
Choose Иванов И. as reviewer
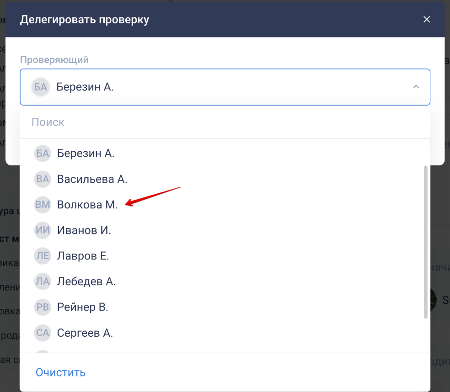coord(84,230)
